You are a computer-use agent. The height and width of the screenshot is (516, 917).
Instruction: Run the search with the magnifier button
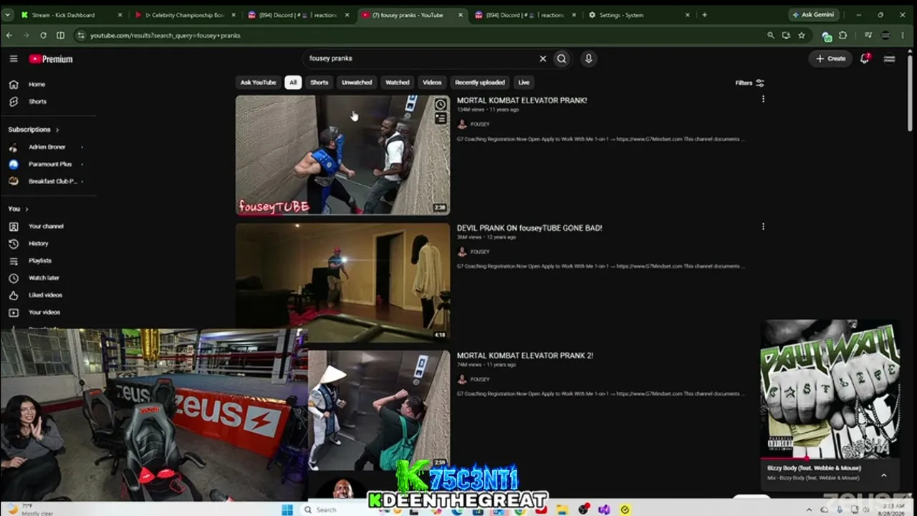point(562,59)
